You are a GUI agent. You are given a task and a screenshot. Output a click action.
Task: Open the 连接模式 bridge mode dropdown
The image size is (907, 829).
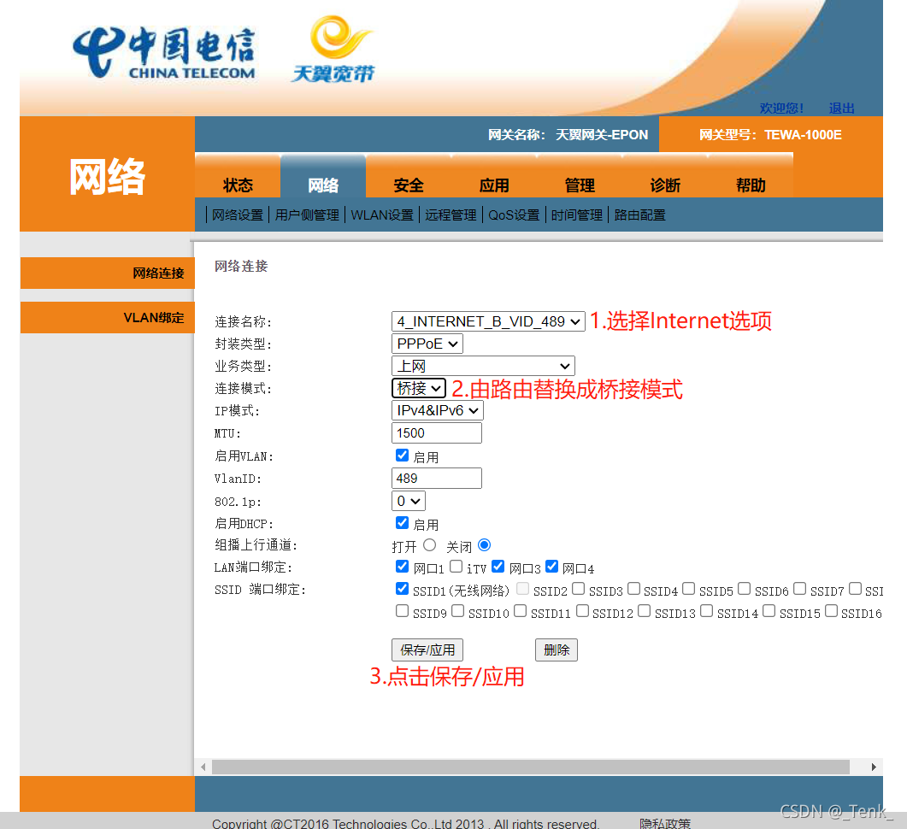pyautogui.click(x=418, y=388)
